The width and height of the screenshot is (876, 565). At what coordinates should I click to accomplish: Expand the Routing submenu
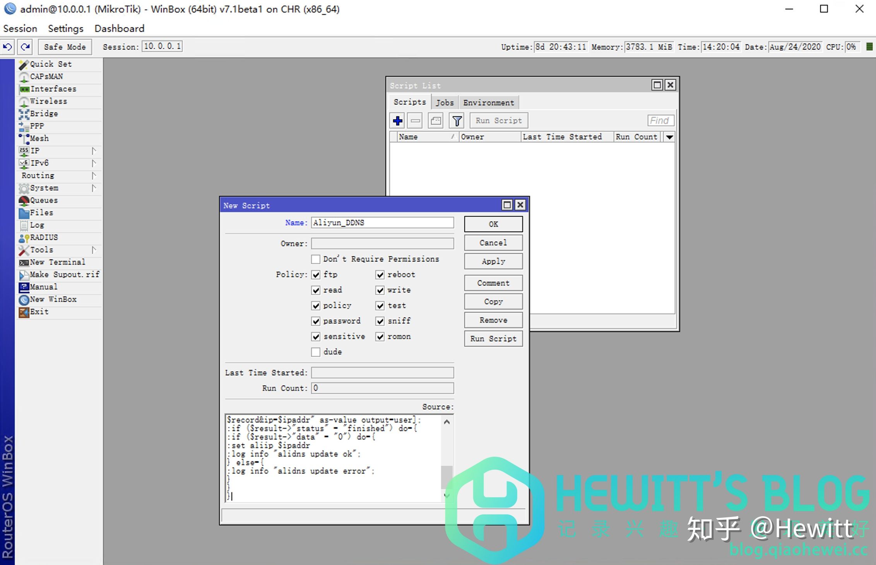[94, 176]
